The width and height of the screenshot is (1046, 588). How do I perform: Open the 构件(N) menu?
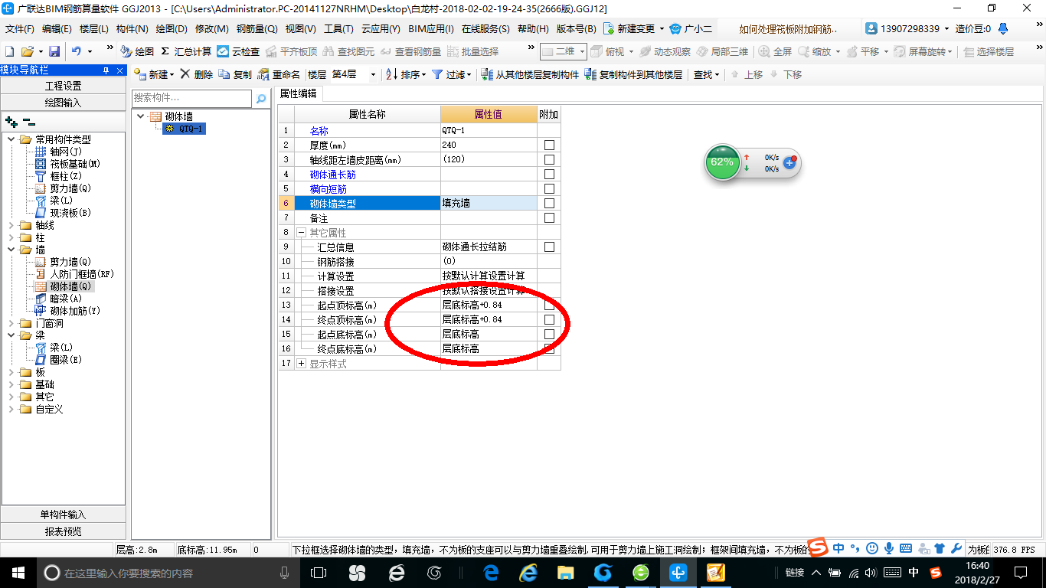[132, 29]
